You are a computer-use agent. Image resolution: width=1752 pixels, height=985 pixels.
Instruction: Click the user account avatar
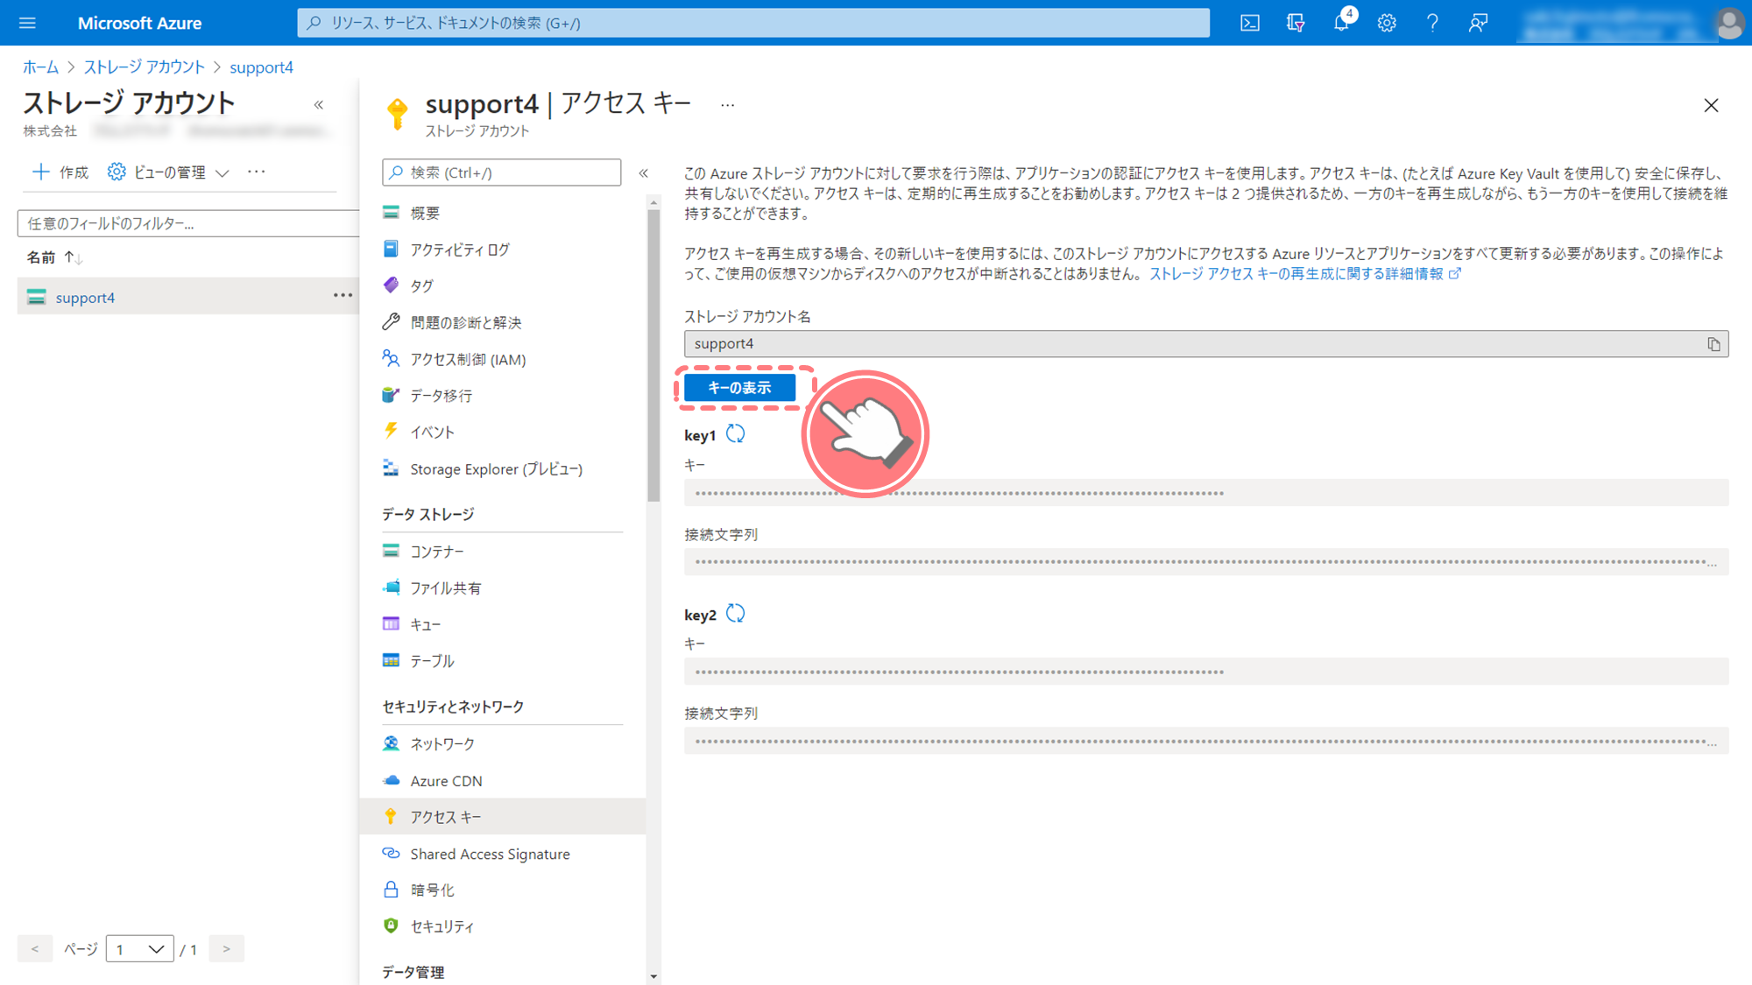tap(1729, 23)
